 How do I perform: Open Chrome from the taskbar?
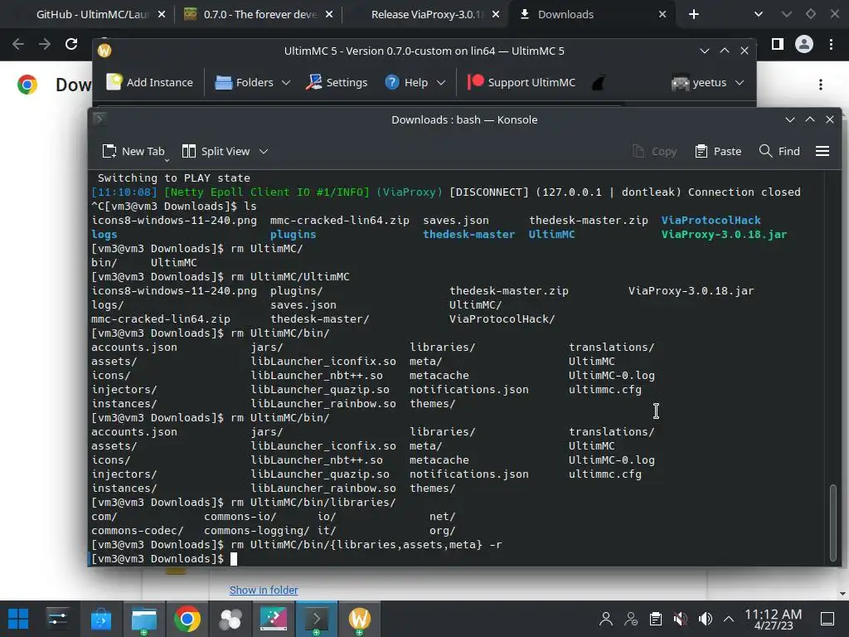click(187, 619)
